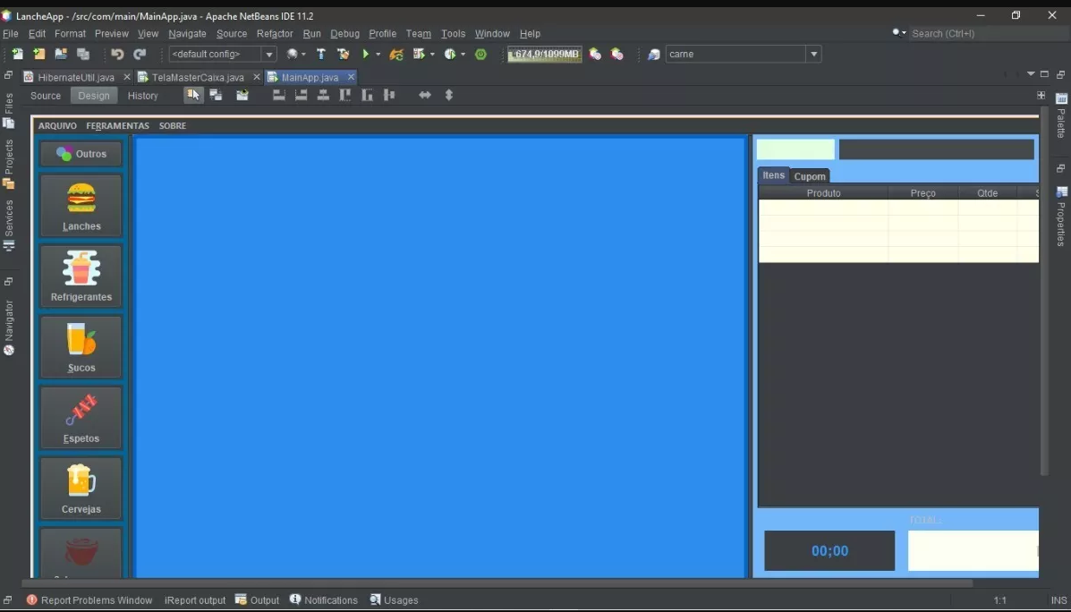This screenshot has width=1071, height=612.
Task: Toggle Selection Mode in designer toolbar
Action: point(194,96)
